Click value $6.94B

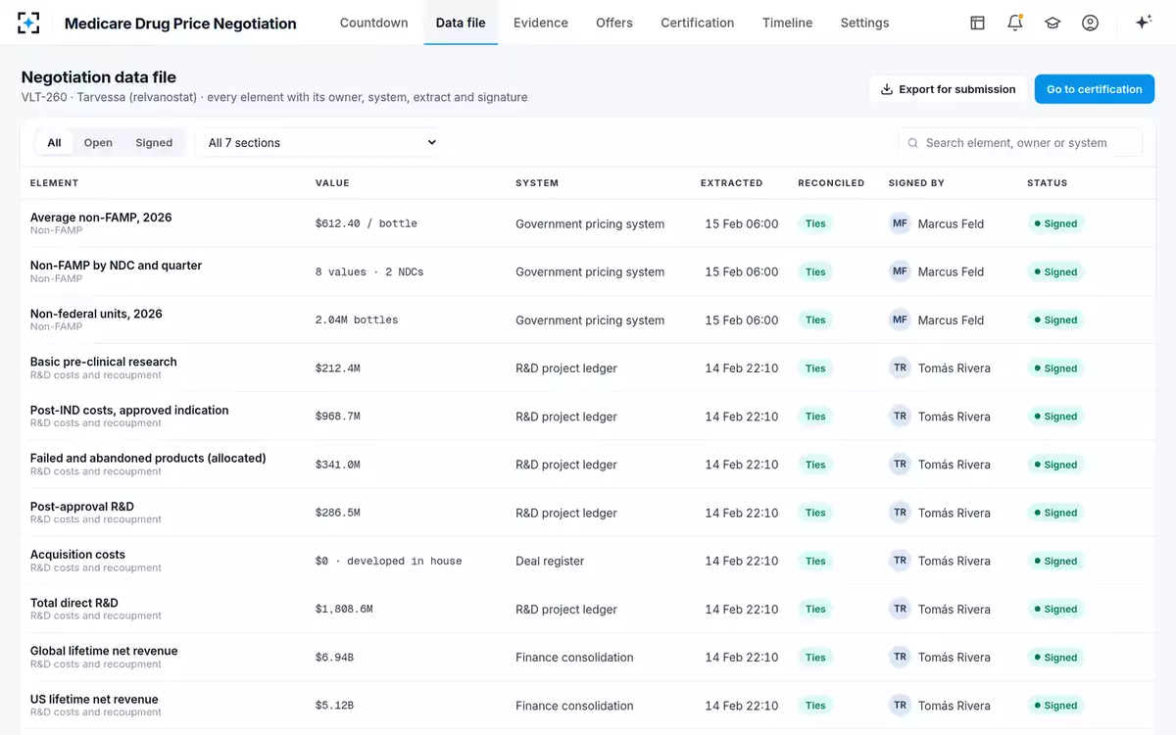pyautogui.click(x=334, y=658)
